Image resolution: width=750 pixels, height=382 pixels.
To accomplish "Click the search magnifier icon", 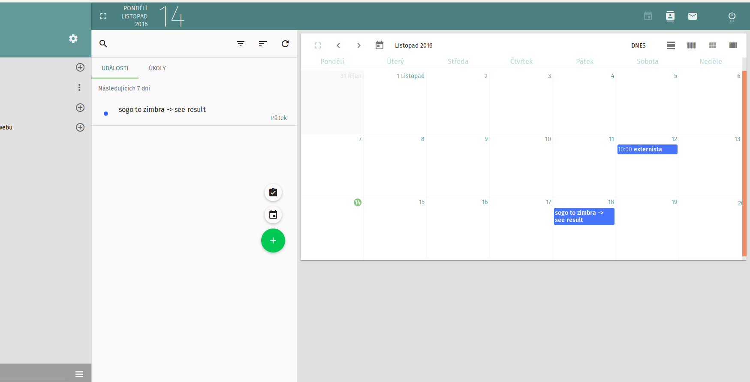I will [x=103, y=44].
